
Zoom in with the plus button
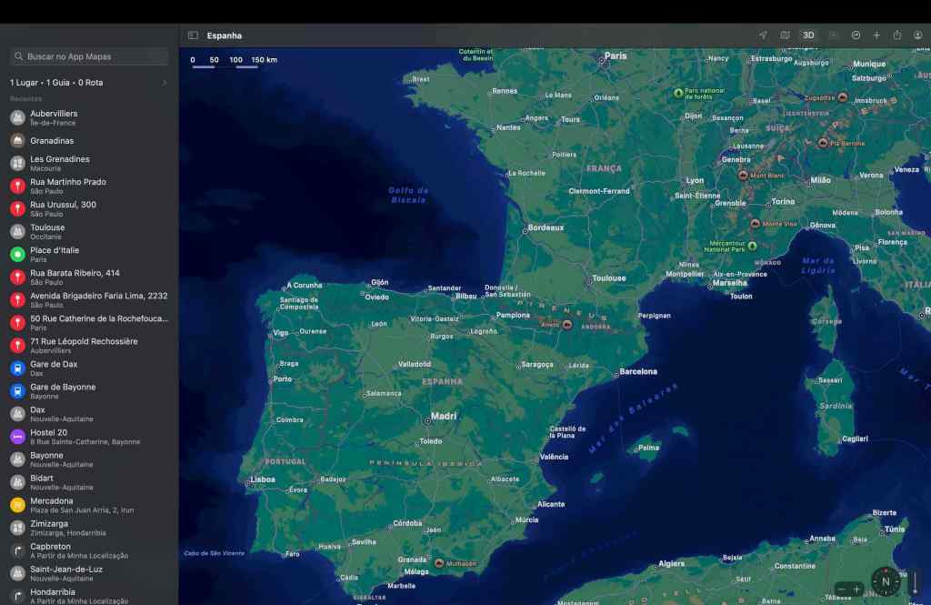pos(856,590)
